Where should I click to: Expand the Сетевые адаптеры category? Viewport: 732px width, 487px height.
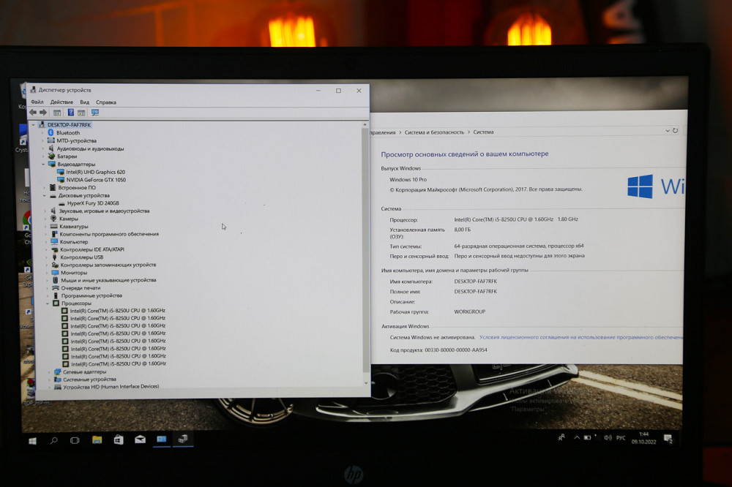[x=49, y=372]
